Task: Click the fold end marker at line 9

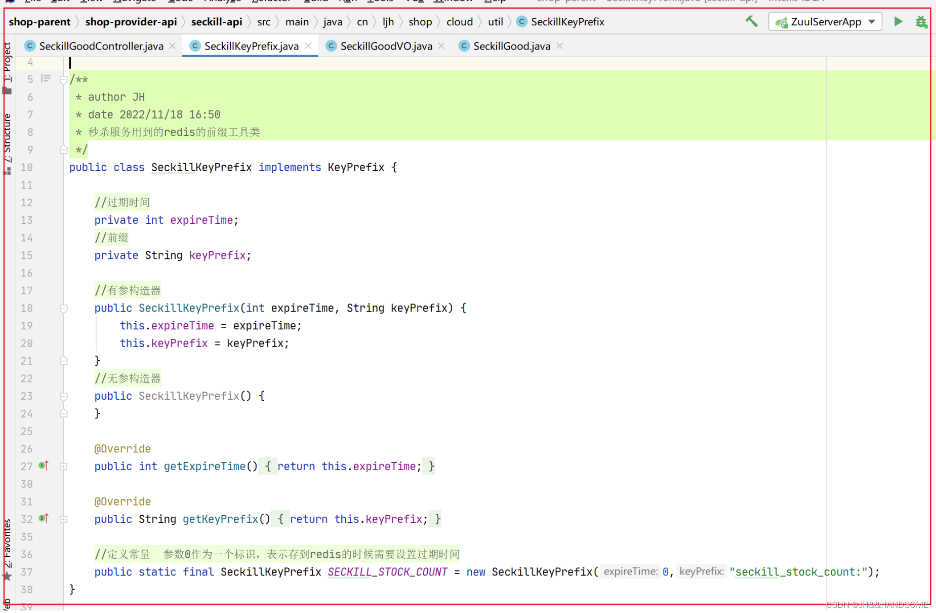Action: [x=64, y=149]
